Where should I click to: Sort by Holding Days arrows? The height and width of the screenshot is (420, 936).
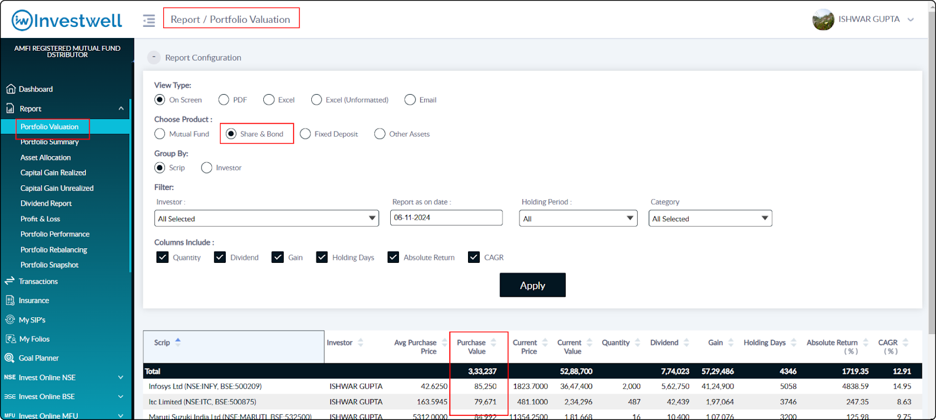point(794,342)
